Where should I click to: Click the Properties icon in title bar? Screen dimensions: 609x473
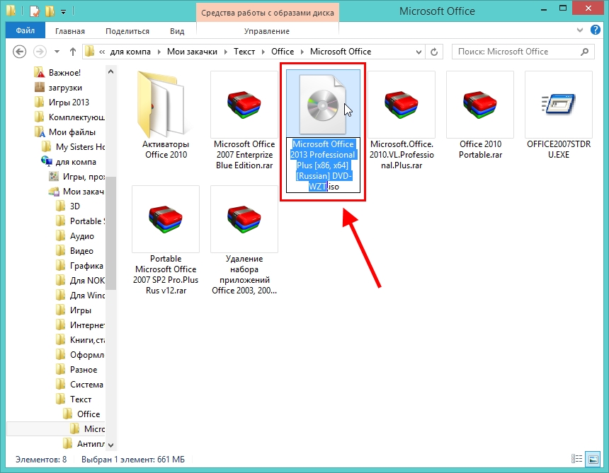coord(35,11)
